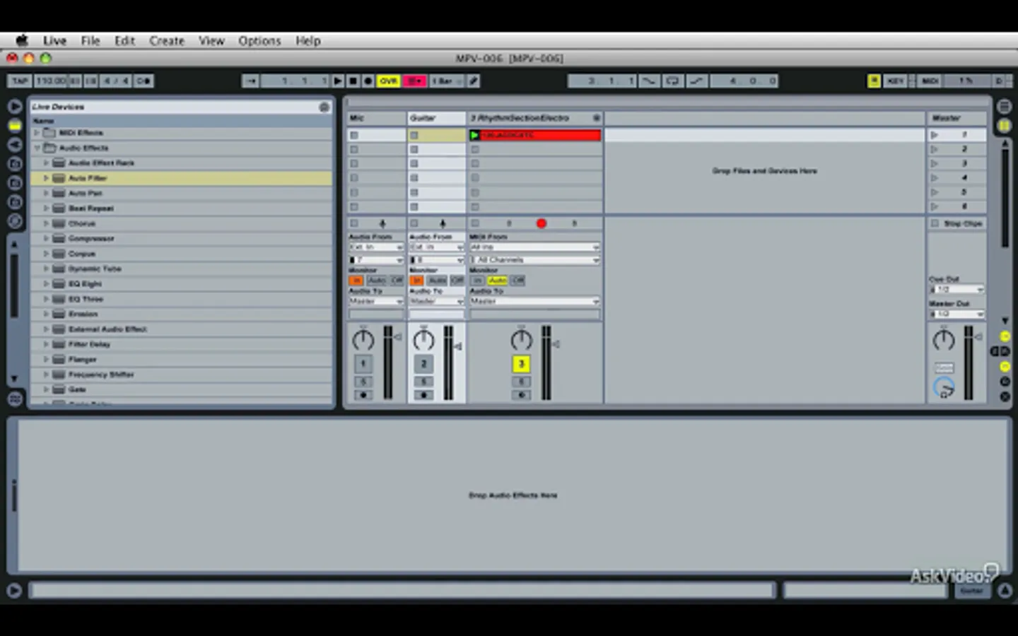Click the Guitar track volume fader handle

point(458,346)
